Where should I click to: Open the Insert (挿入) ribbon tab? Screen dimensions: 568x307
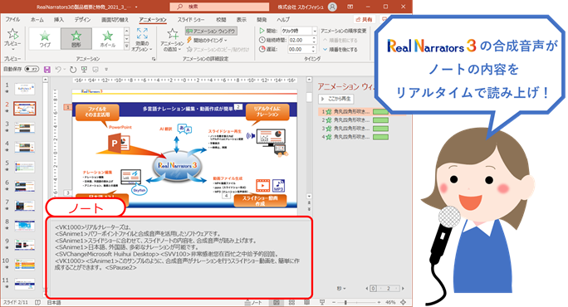pos(59,20)
